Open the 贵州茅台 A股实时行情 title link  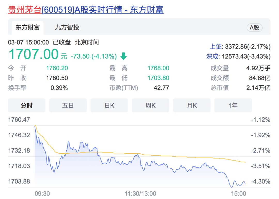point(86,10)
